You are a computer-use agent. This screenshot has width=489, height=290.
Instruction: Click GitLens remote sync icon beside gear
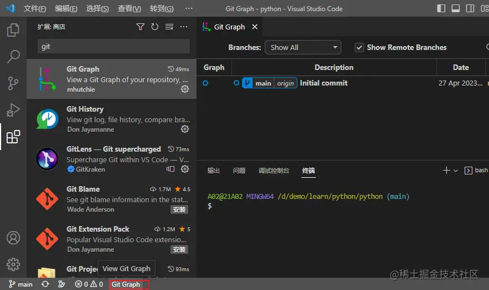(170, 169)
